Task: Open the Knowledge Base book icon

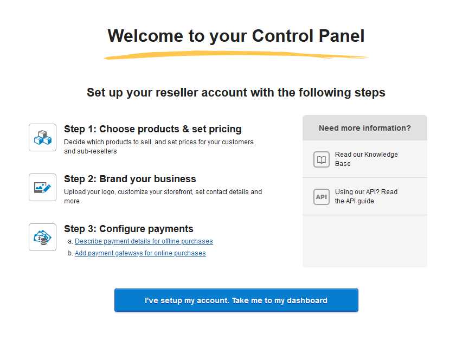Action: 321,159
